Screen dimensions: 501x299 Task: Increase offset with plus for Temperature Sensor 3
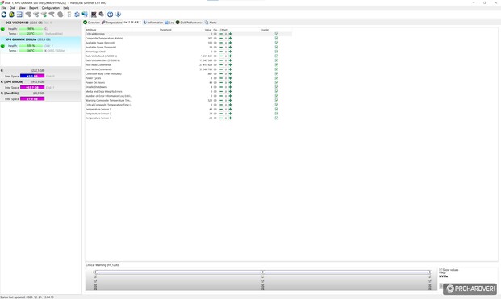(231, 118)
